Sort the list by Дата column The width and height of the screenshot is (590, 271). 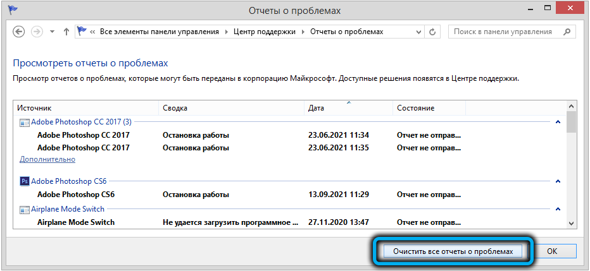tap(348, 108)
